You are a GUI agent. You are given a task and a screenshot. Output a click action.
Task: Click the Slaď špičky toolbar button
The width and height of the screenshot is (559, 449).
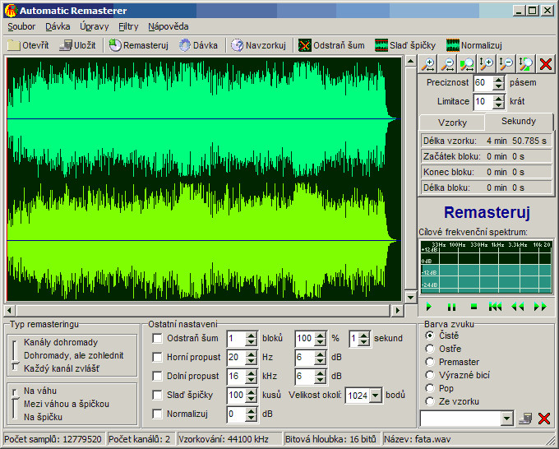pos(404,45)
